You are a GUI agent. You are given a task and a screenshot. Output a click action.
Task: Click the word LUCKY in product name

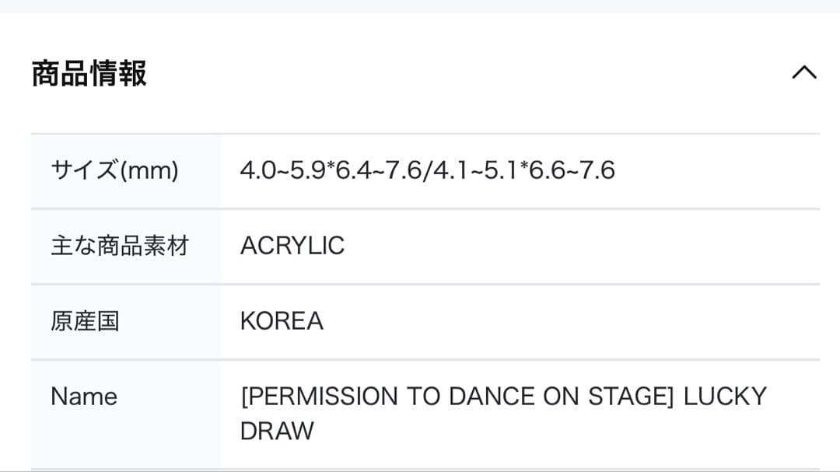pyautogui.click(x=725, y=397)
